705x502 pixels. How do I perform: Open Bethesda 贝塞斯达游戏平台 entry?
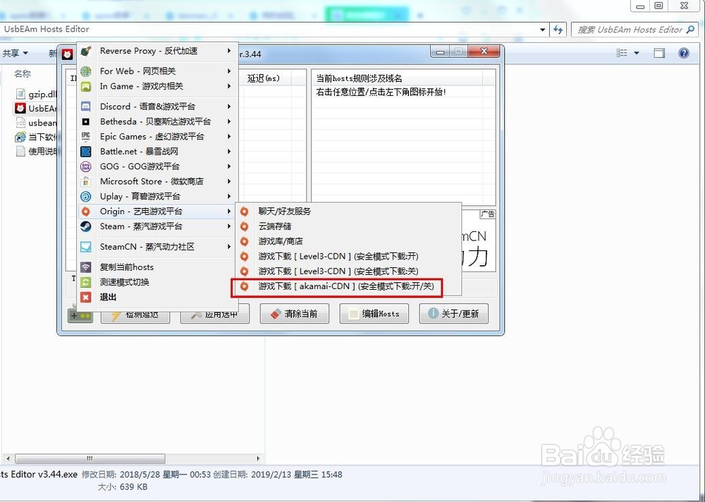[157, 121]
